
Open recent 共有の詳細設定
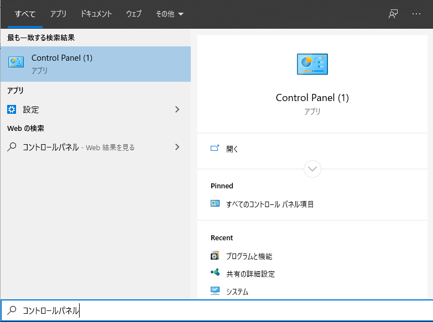251,274
